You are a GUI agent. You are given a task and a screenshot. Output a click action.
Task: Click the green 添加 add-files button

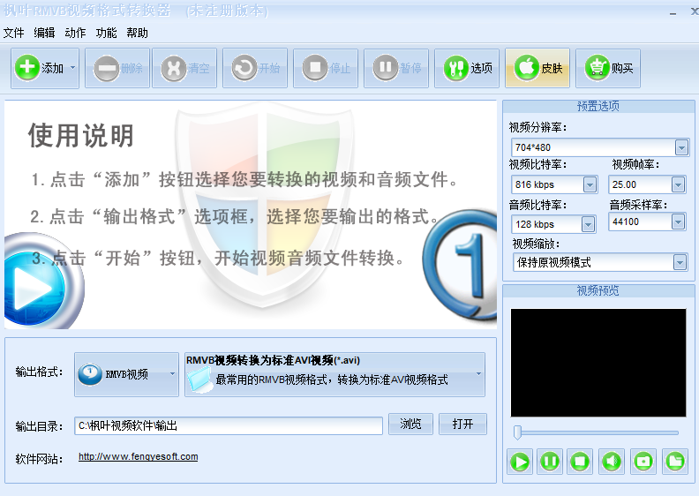[x=45, y=68]
